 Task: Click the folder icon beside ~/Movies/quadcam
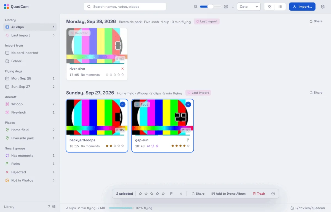tap(292, 208)
